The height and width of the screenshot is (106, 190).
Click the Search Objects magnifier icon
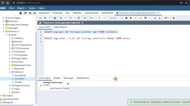point(35,13)
